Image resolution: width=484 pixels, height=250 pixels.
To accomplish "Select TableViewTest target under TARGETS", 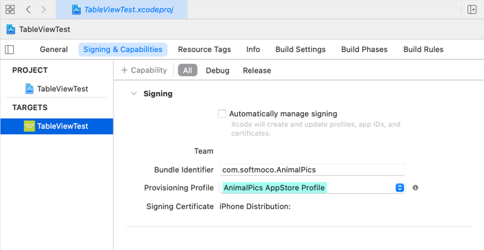I will click(57, 126).
